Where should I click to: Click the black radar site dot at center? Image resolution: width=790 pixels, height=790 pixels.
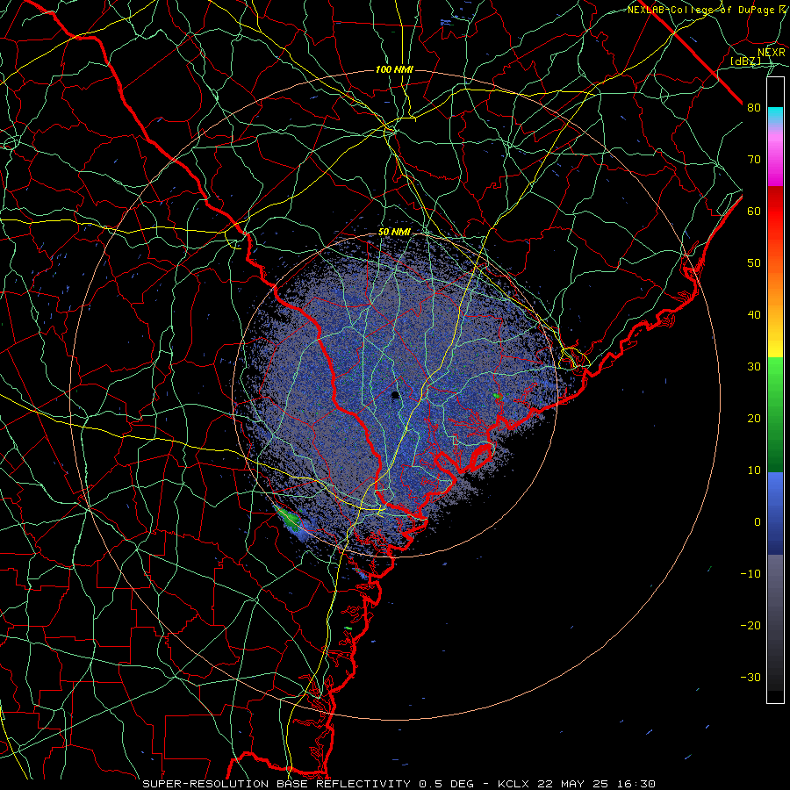(x=395, y=396)
